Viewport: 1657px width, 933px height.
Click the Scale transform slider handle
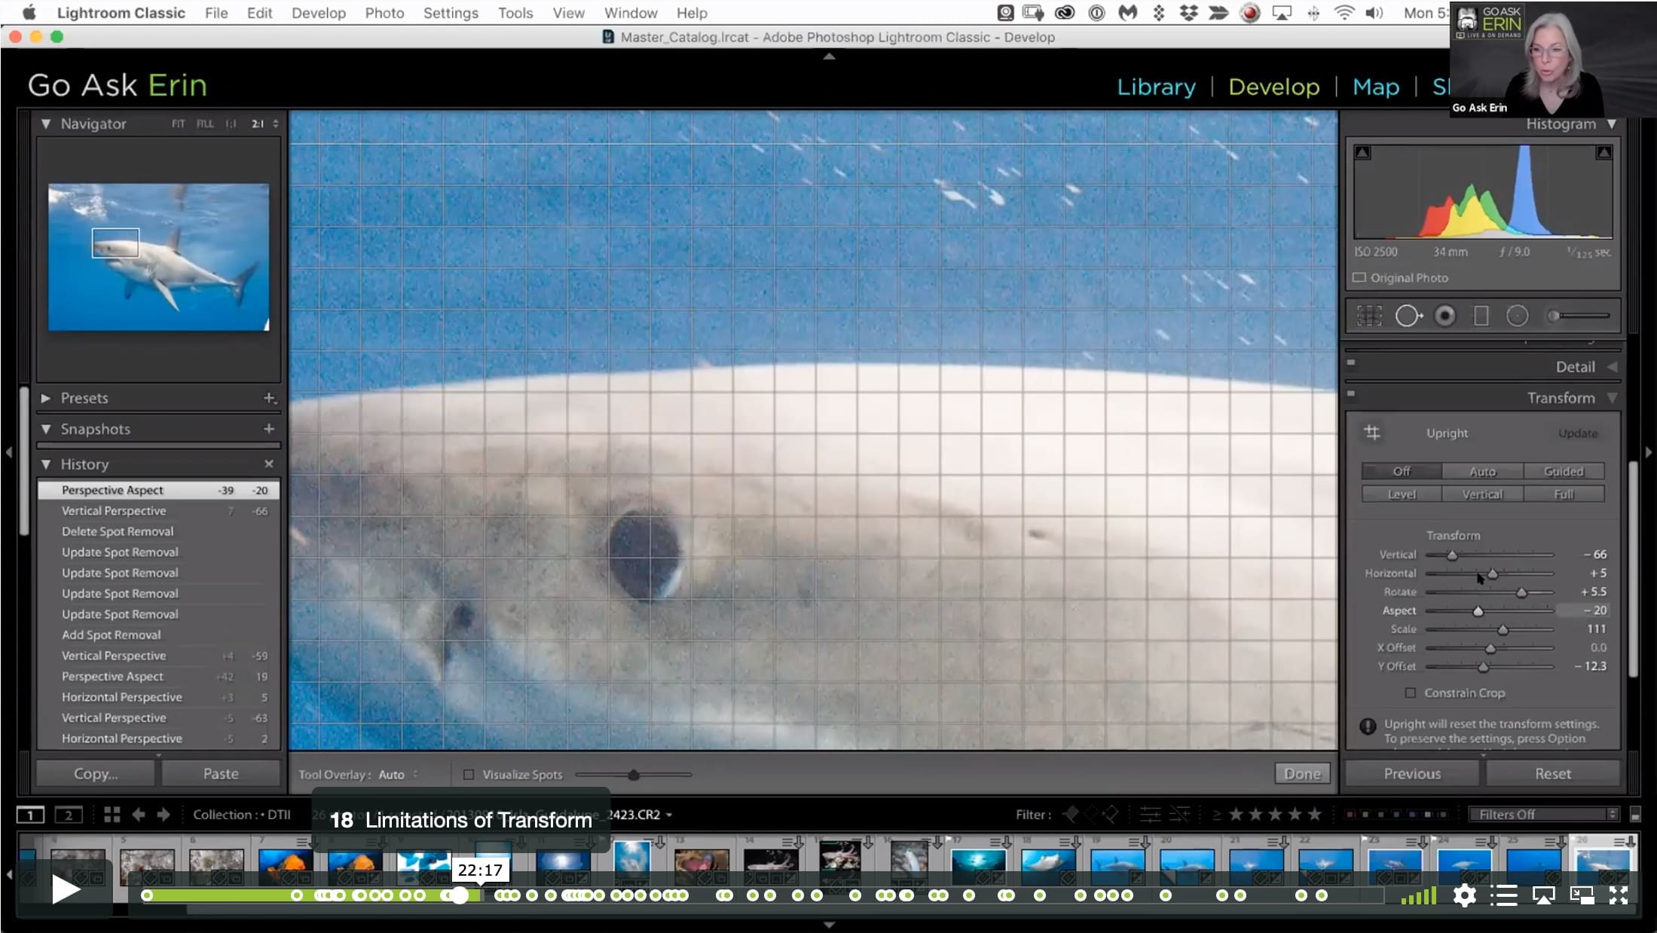pos(1503,629)
